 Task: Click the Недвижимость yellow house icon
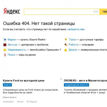coord(5,50)
